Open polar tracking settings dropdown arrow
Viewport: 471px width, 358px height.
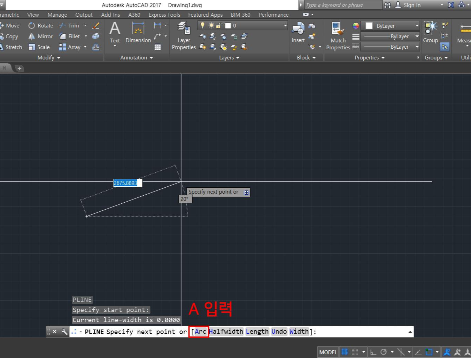click(x=392, y=352)
